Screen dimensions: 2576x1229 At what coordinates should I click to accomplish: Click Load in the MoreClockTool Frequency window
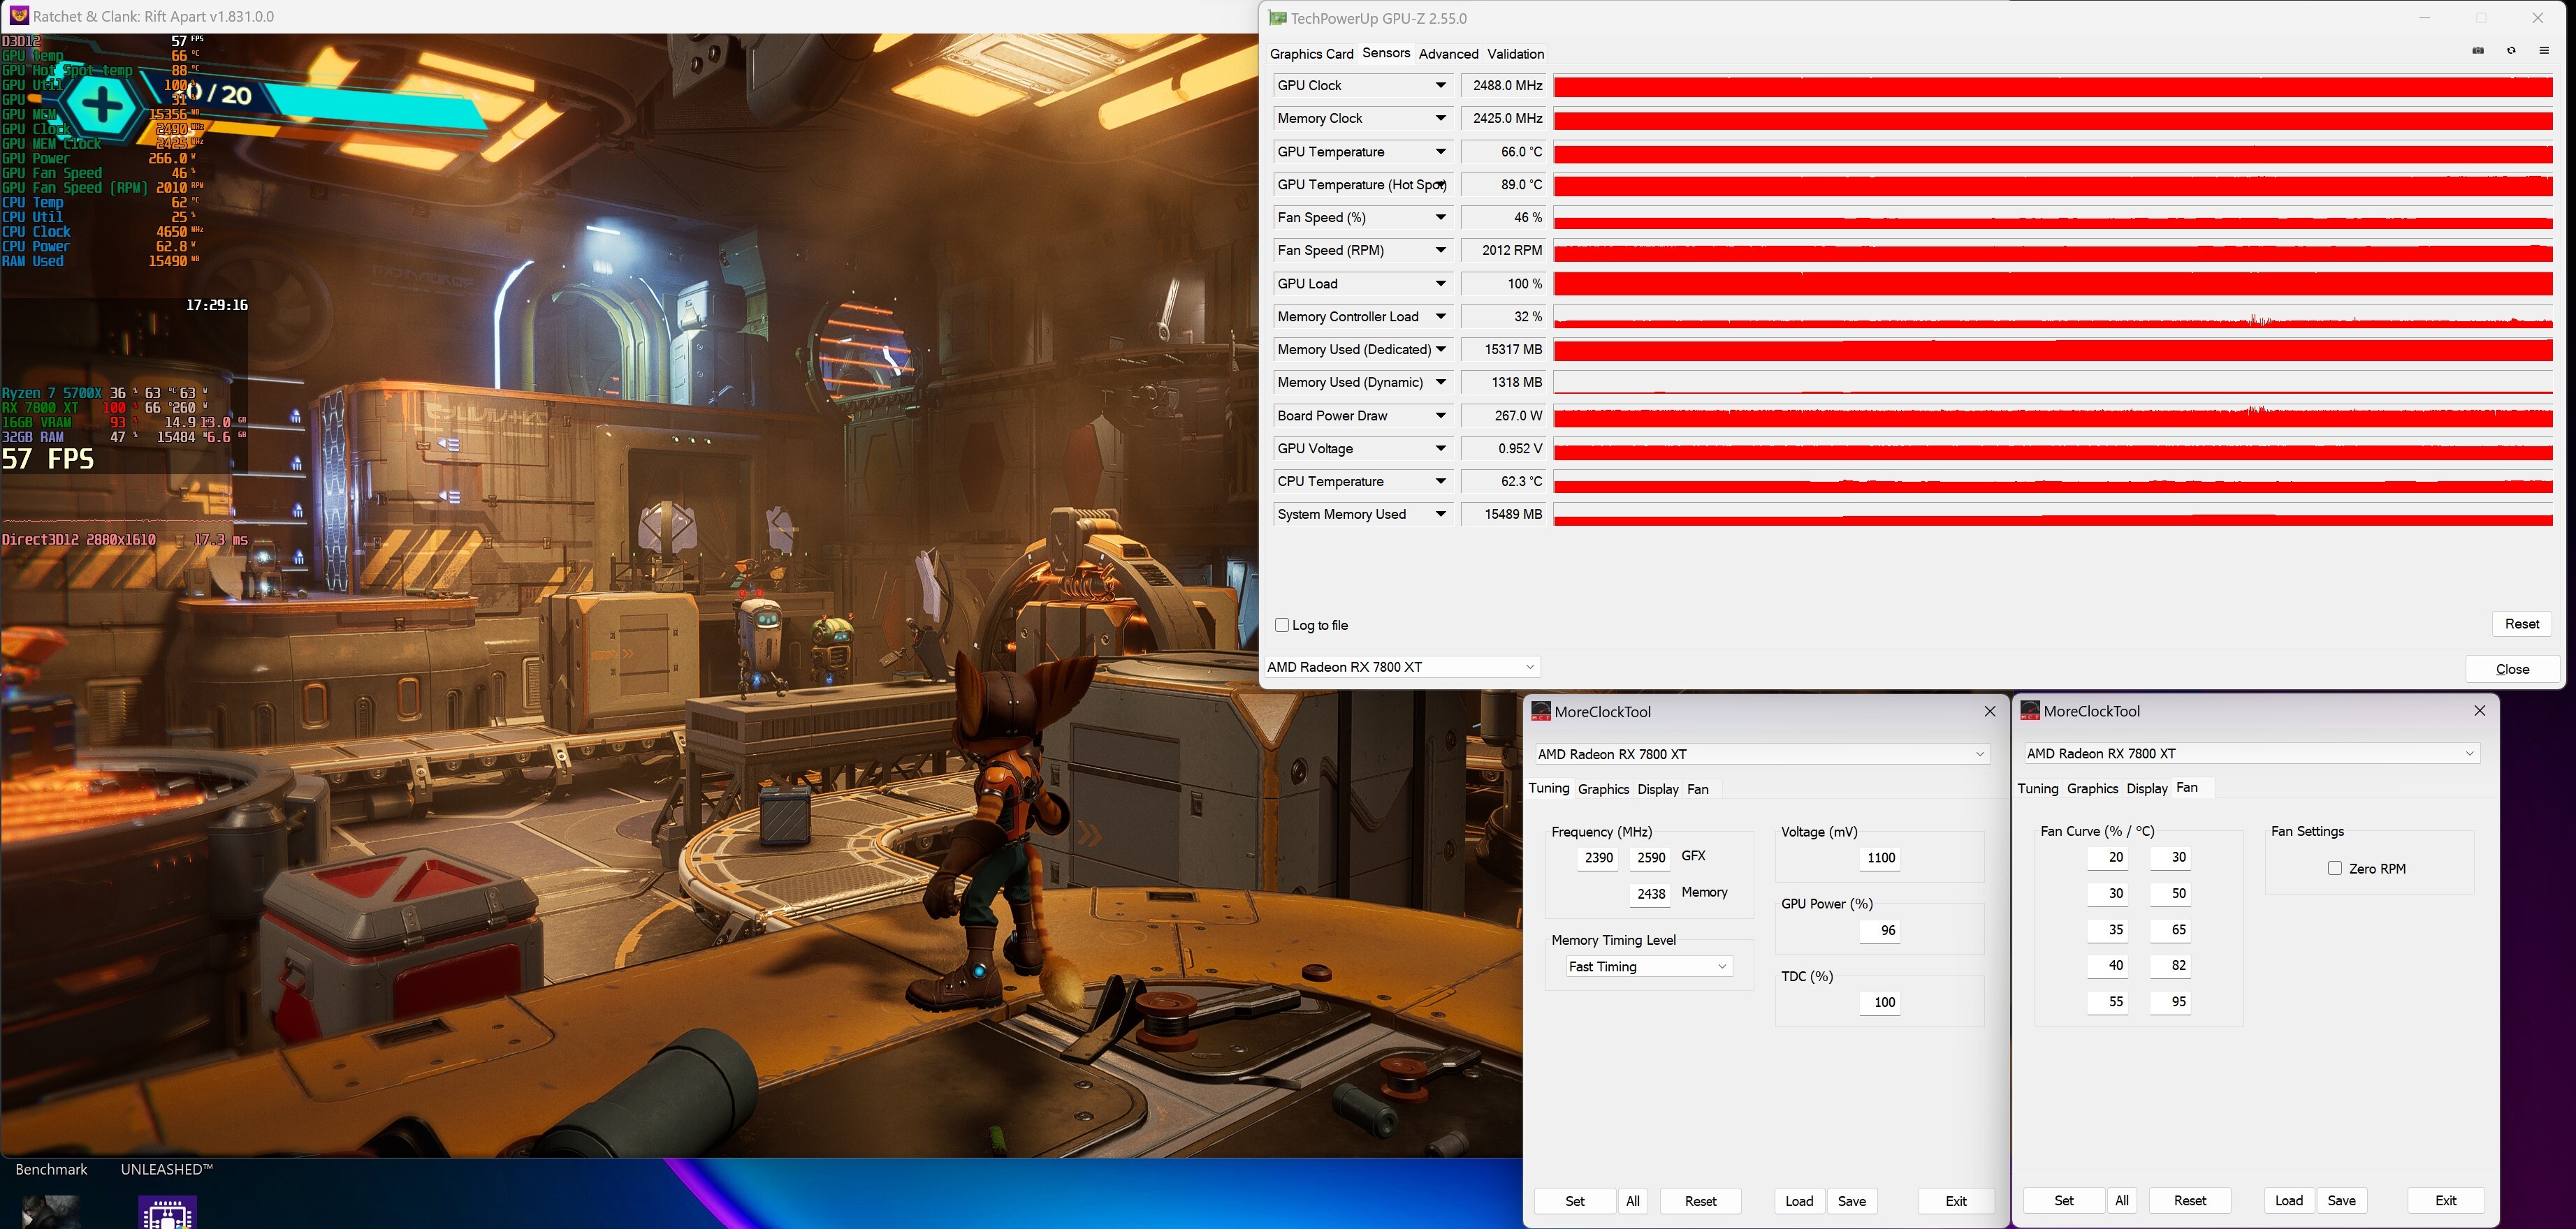pyautogui.click(x=1799, y=1201)
